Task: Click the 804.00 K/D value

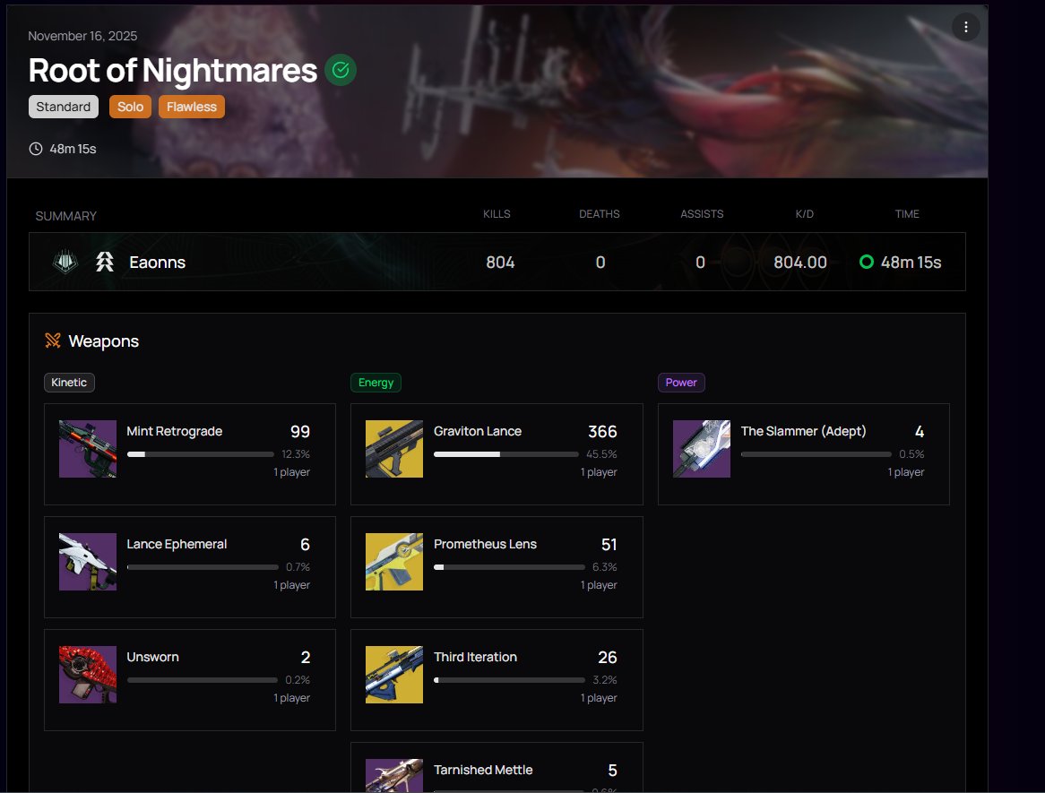Action: coord(799,262)
